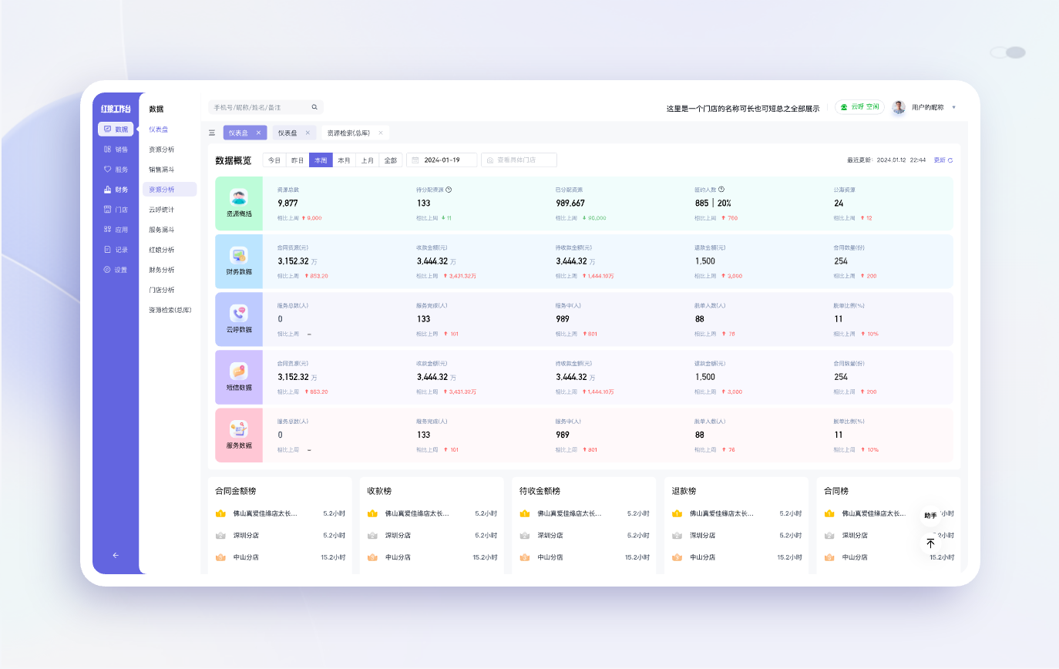
Task: Click the 手机号/昵称/姓名/备注 search field
Action: [266, 107]
